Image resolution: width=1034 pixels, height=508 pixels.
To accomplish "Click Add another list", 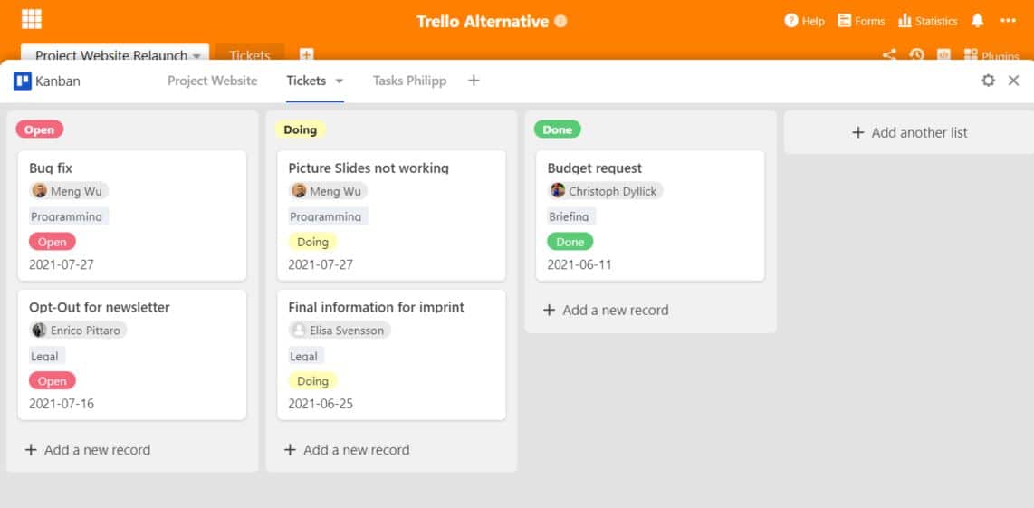I will click(x=909, y=132).
